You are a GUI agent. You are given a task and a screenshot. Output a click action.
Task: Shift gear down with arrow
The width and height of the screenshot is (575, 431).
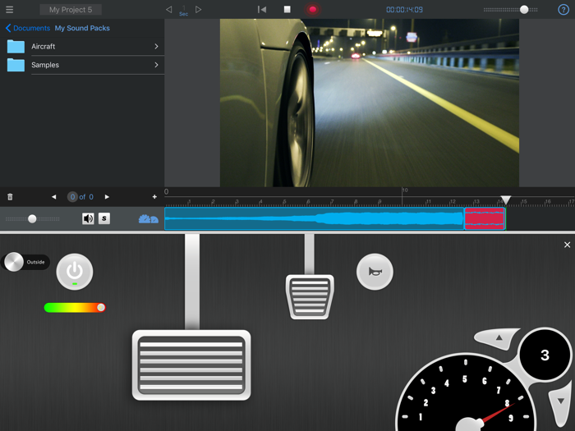click(561, 404)
